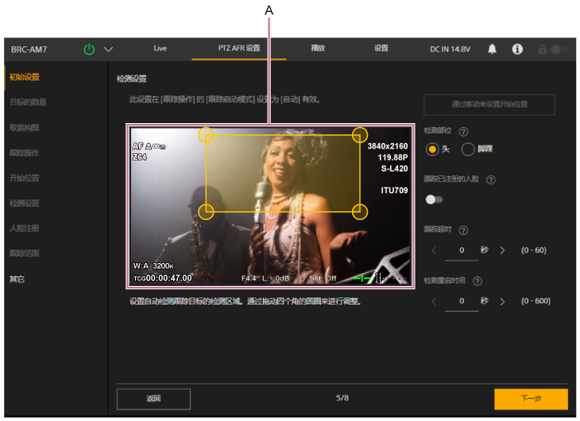Switch to the Live tab
The image size is (580, 421).
point(160,48)
